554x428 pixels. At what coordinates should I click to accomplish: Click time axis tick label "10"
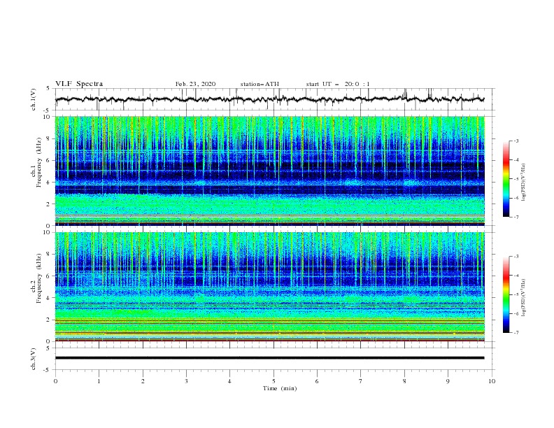point(492,381)
